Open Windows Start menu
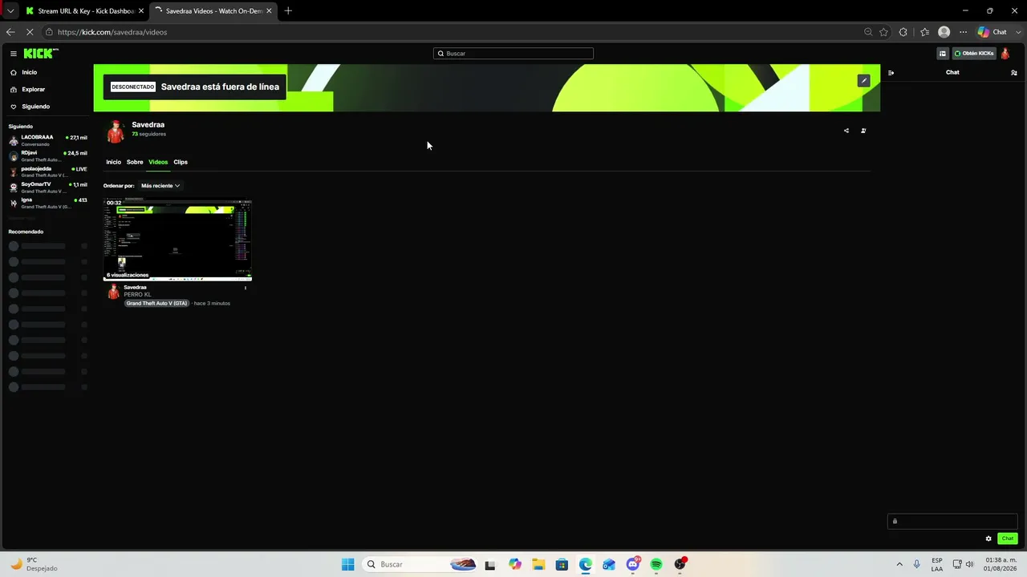1027x577 pixels. (347, 564)
